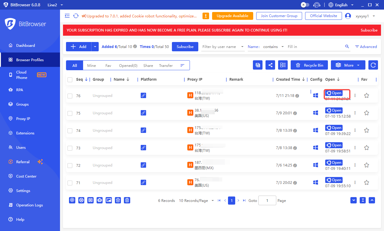The height and width of the screenshot is (231, 384).
Task: Check the box for profile 71
Action: click(x=70, y=183)
